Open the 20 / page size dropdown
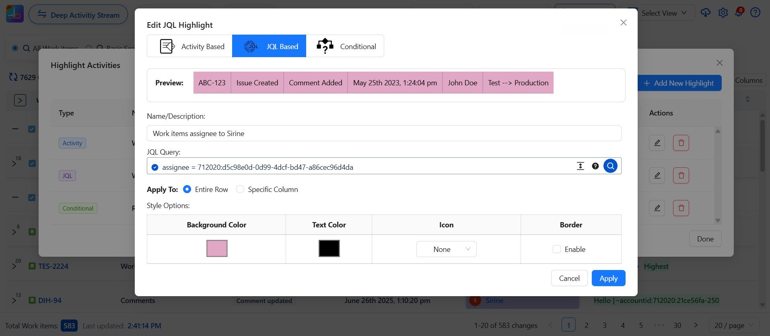This screenshot has height=336, width=770. pyautogui.click(x=734, y=325)
